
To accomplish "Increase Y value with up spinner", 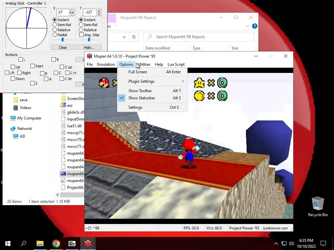I will (99, 11).
